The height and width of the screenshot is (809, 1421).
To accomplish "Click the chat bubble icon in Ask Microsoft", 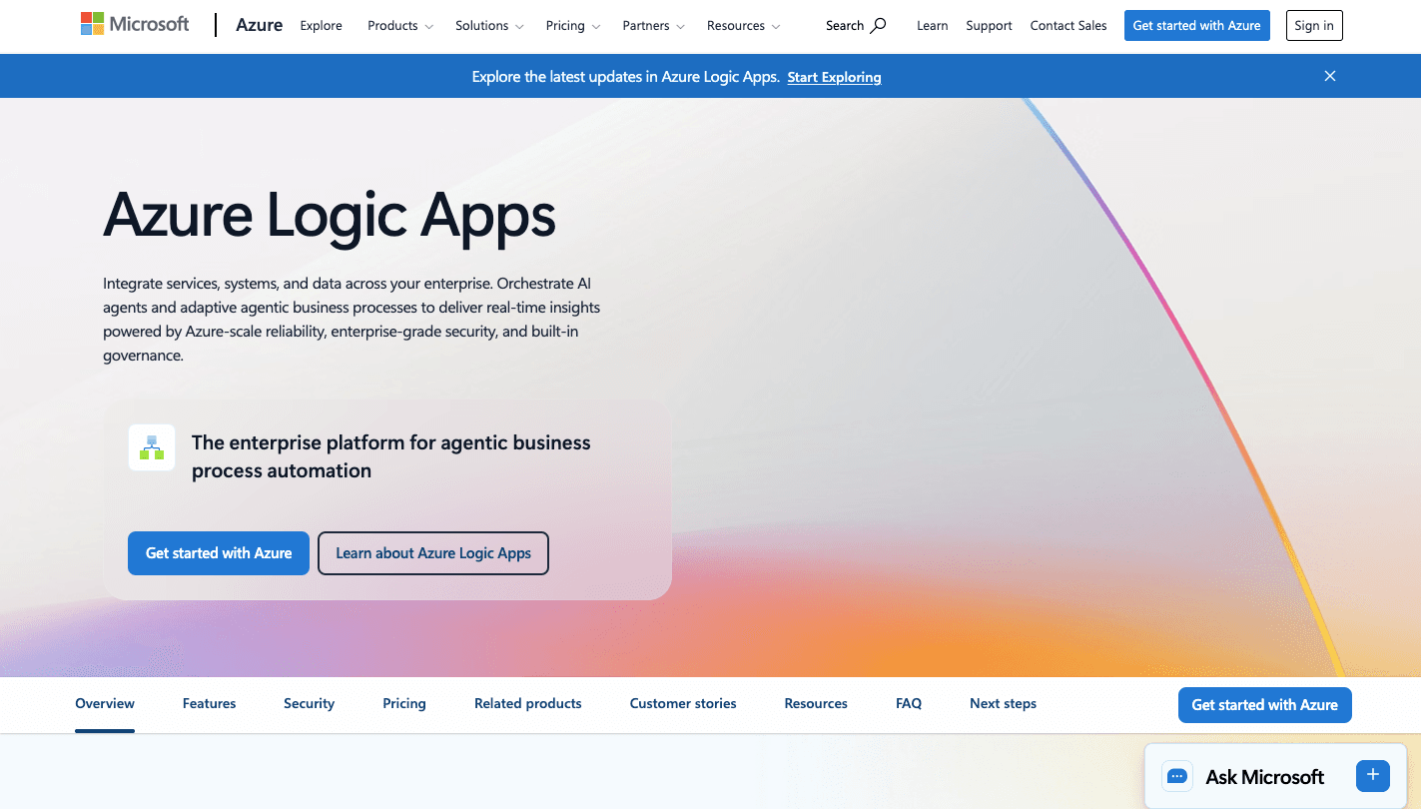I will [1176, 776].
